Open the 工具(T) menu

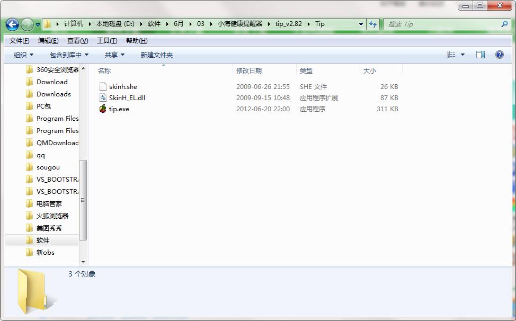pos(106,41)
